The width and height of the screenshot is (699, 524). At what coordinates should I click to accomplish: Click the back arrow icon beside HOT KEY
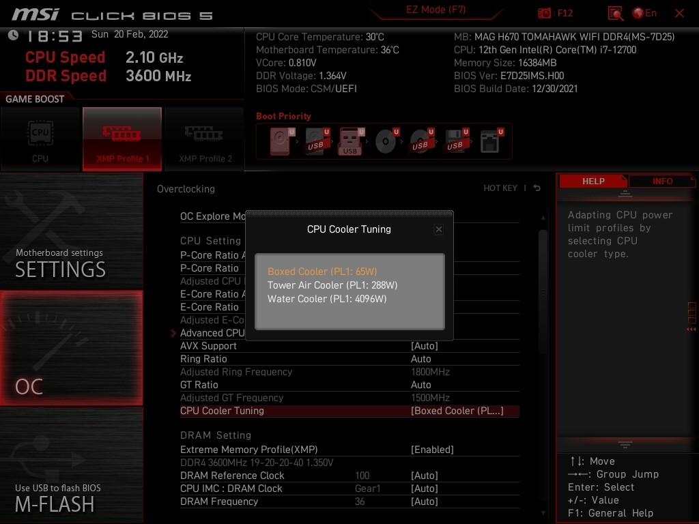pos(537,188)
